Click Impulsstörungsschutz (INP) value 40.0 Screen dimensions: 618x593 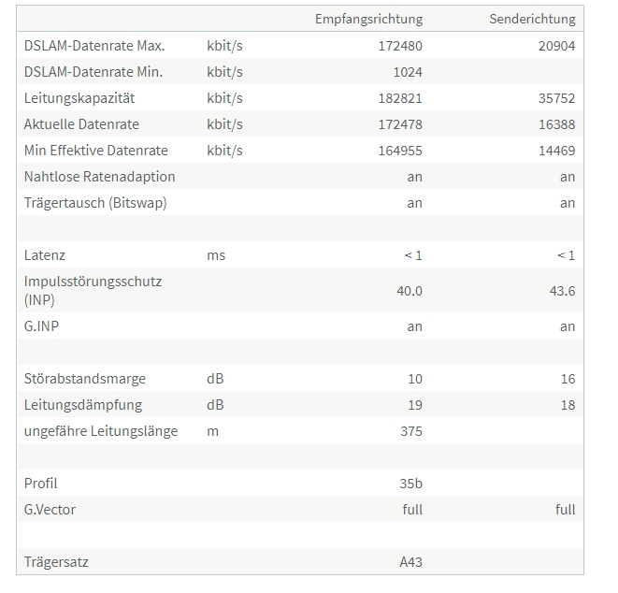tap(410, 291)
